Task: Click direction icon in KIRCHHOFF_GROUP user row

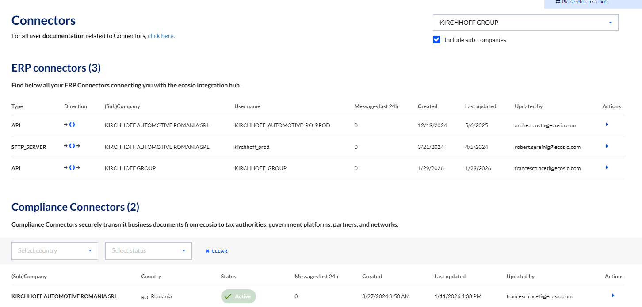Action: click(72, 167)
